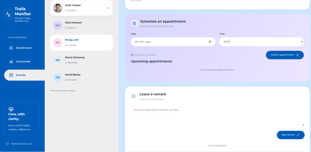311x152 pixels.
Task: Click the remark textarea resize handle
Action: tap(303, 125)
